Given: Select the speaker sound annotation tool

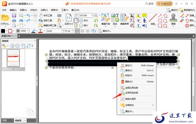Looking at the screenshot, I should click(x=144, y=26).
